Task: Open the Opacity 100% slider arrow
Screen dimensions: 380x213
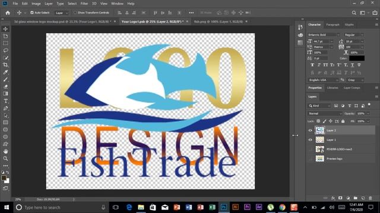Action: (368, 114)
